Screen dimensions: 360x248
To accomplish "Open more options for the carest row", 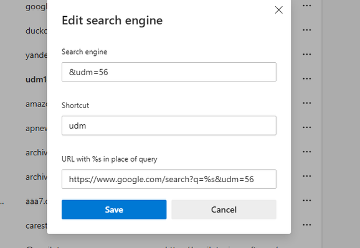I will (306, 225).
